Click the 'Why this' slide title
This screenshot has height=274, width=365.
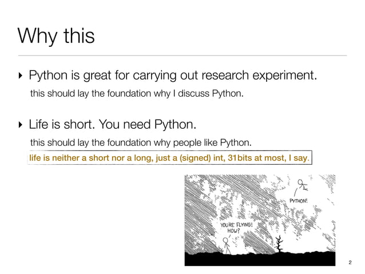tap(56, 36)
